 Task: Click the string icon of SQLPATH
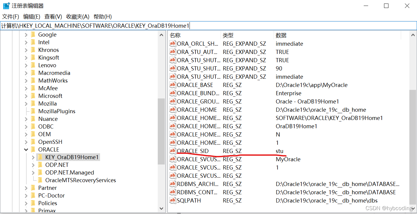pos(172,200)
